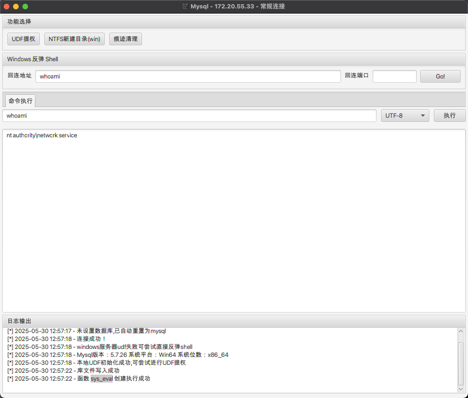Click the command output text area
The width and height of the screenshot is (468, 398).
coord(234,220)
